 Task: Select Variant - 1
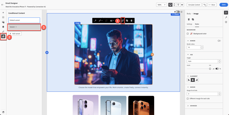point(24,27)
